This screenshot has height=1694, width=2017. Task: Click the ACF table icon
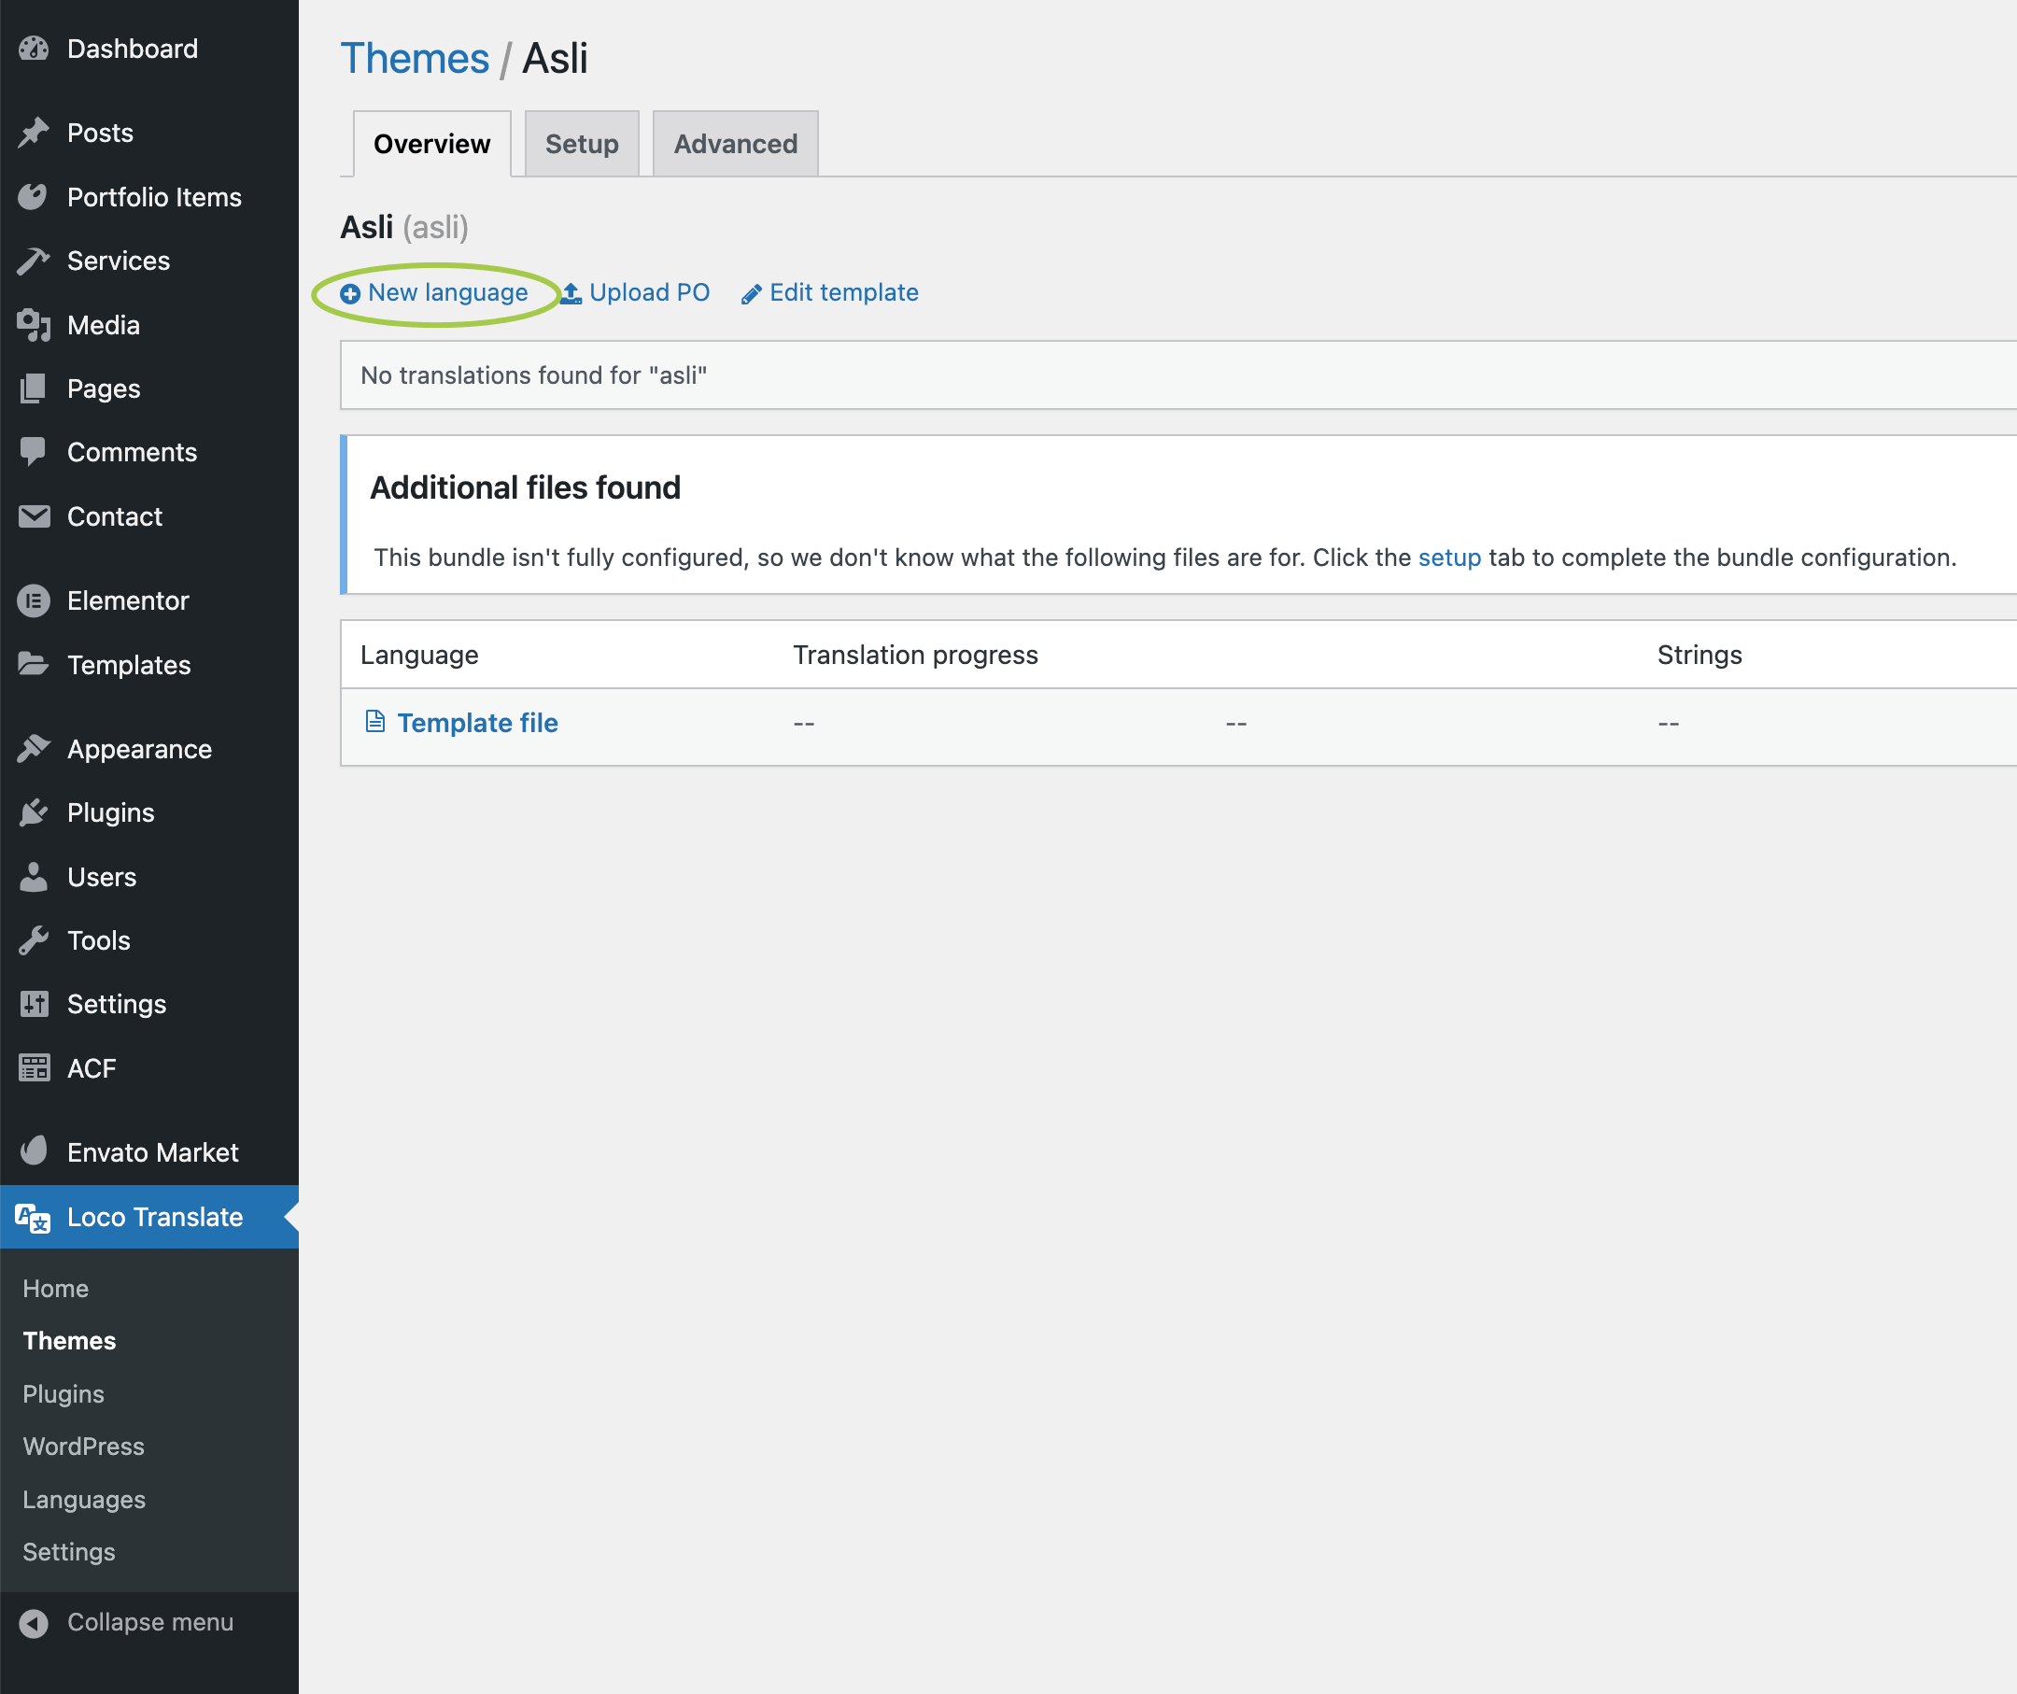point(34,1068)
